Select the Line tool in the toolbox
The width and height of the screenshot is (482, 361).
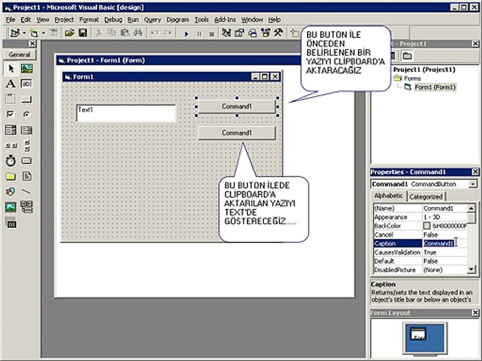tap(27, 192)
